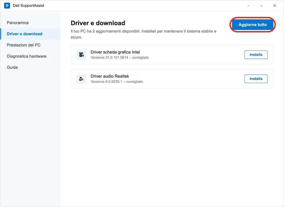The width and height of the screenshot is (284, 207).
Task: Click the Dell SupportAssist window title
Action: pos(28,6)
